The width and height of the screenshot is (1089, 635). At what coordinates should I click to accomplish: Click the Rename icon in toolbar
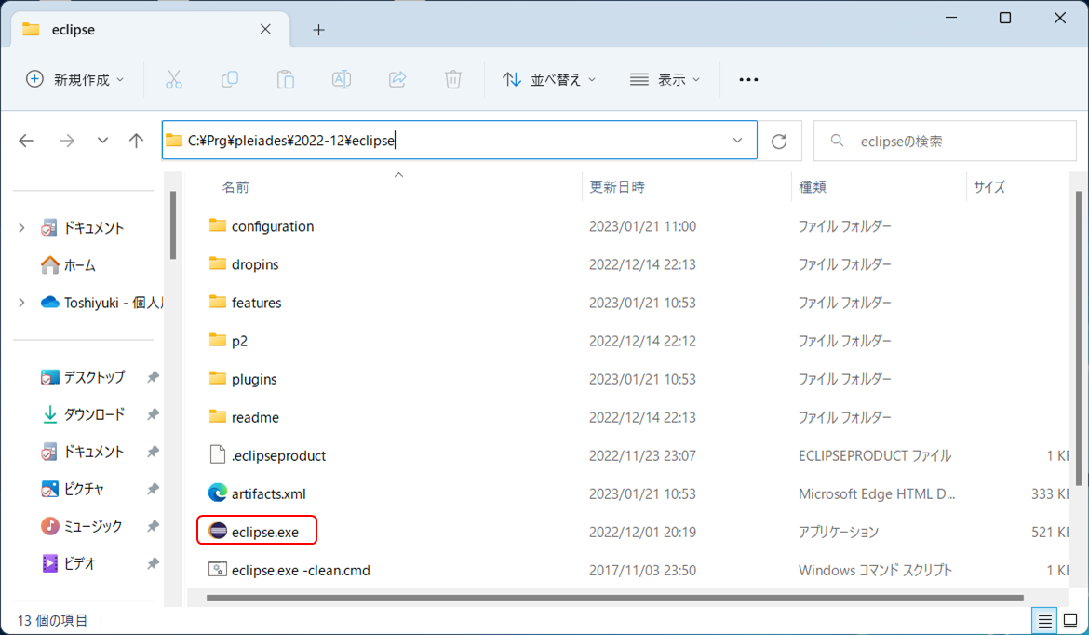pos(341,80)
